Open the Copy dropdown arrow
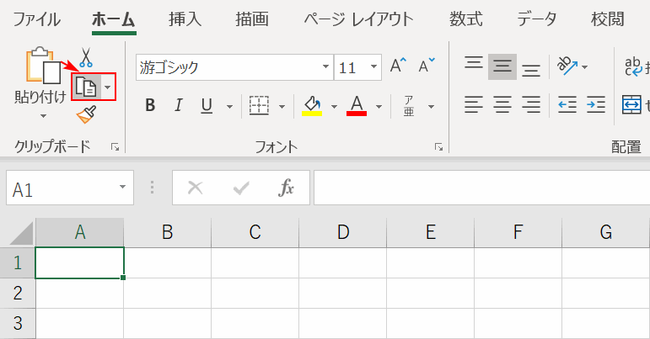This screenshot has height=339, width=650. [108, 87]
